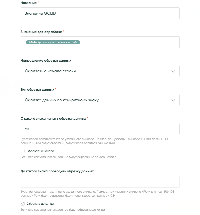Click the Значение для обработки label
This screenshot has width=200, height=215.
click(x=41, y=32)
